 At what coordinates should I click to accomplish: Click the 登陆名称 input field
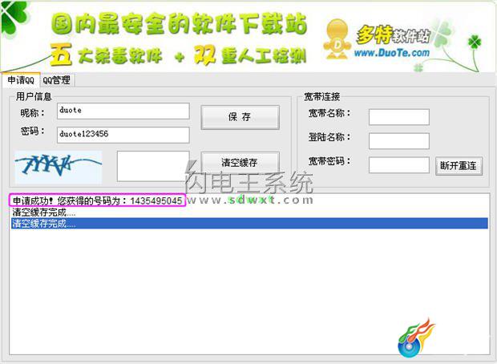pyautogui.click(x=398, y=141)
